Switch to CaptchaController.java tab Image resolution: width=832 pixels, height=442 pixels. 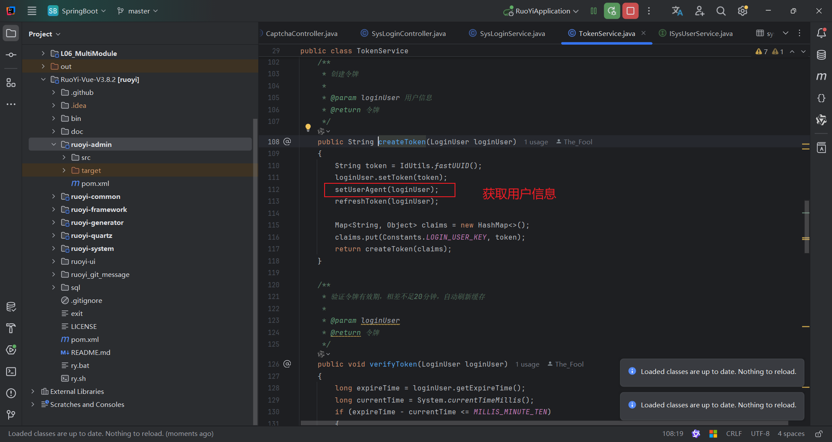(301, 33)
